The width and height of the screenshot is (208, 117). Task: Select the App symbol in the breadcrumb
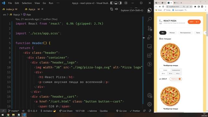tap(27, 15)
